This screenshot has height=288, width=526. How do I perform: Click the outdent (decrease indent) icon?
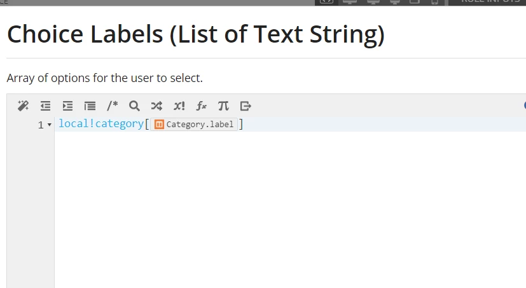coord(45,106)
